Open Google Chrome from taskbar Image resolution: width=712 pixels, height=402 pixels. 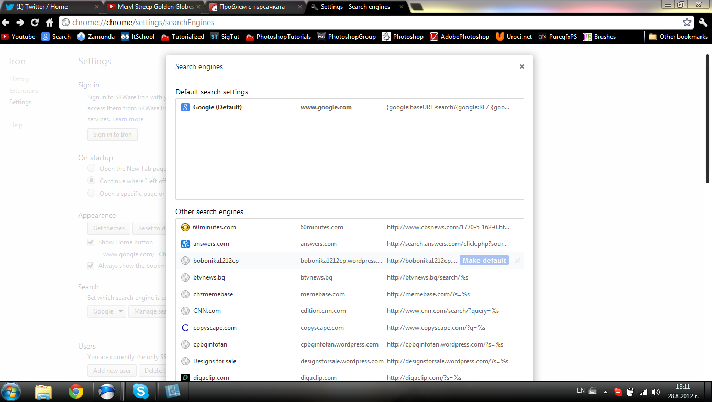click(76, 392)
